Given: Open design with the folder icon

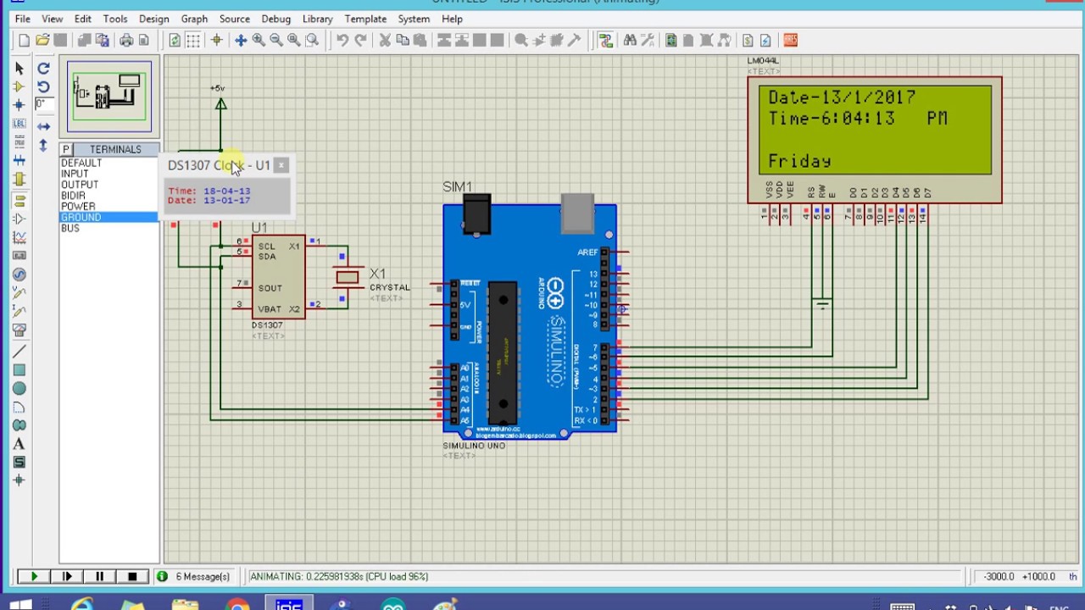Looking at the screenshot, I should pos(42,40).
